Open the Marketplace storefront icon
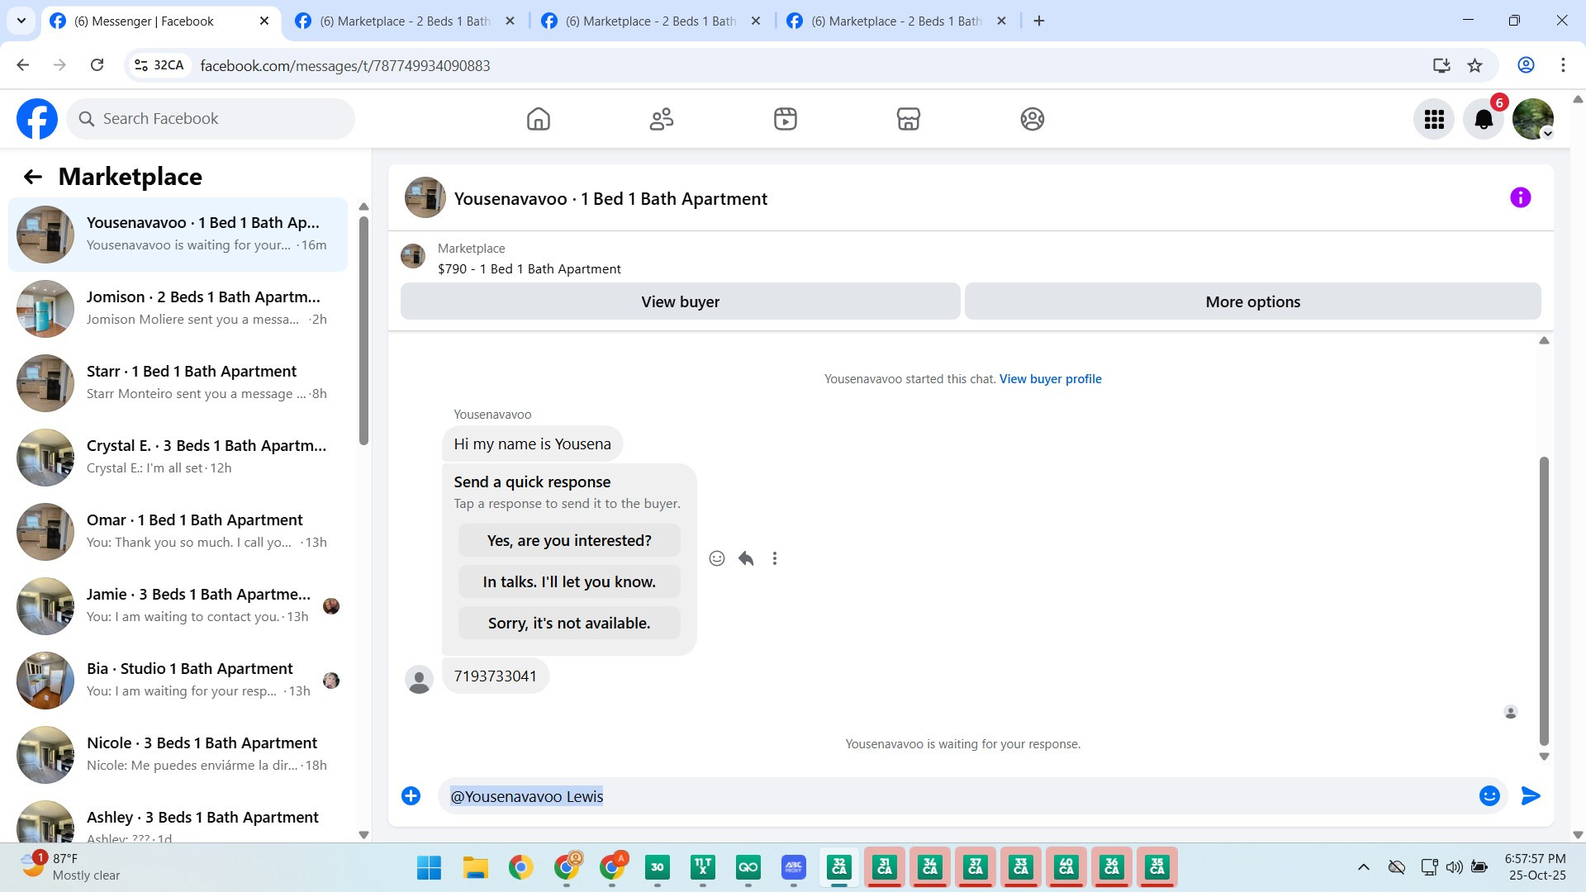Viewport: 1586px width, 892px height. (x=908, y=119)
